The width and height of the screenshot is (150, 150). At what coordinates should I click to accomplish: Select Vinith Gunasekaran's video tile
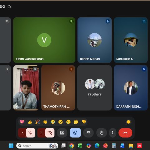[x=44, y=40]
